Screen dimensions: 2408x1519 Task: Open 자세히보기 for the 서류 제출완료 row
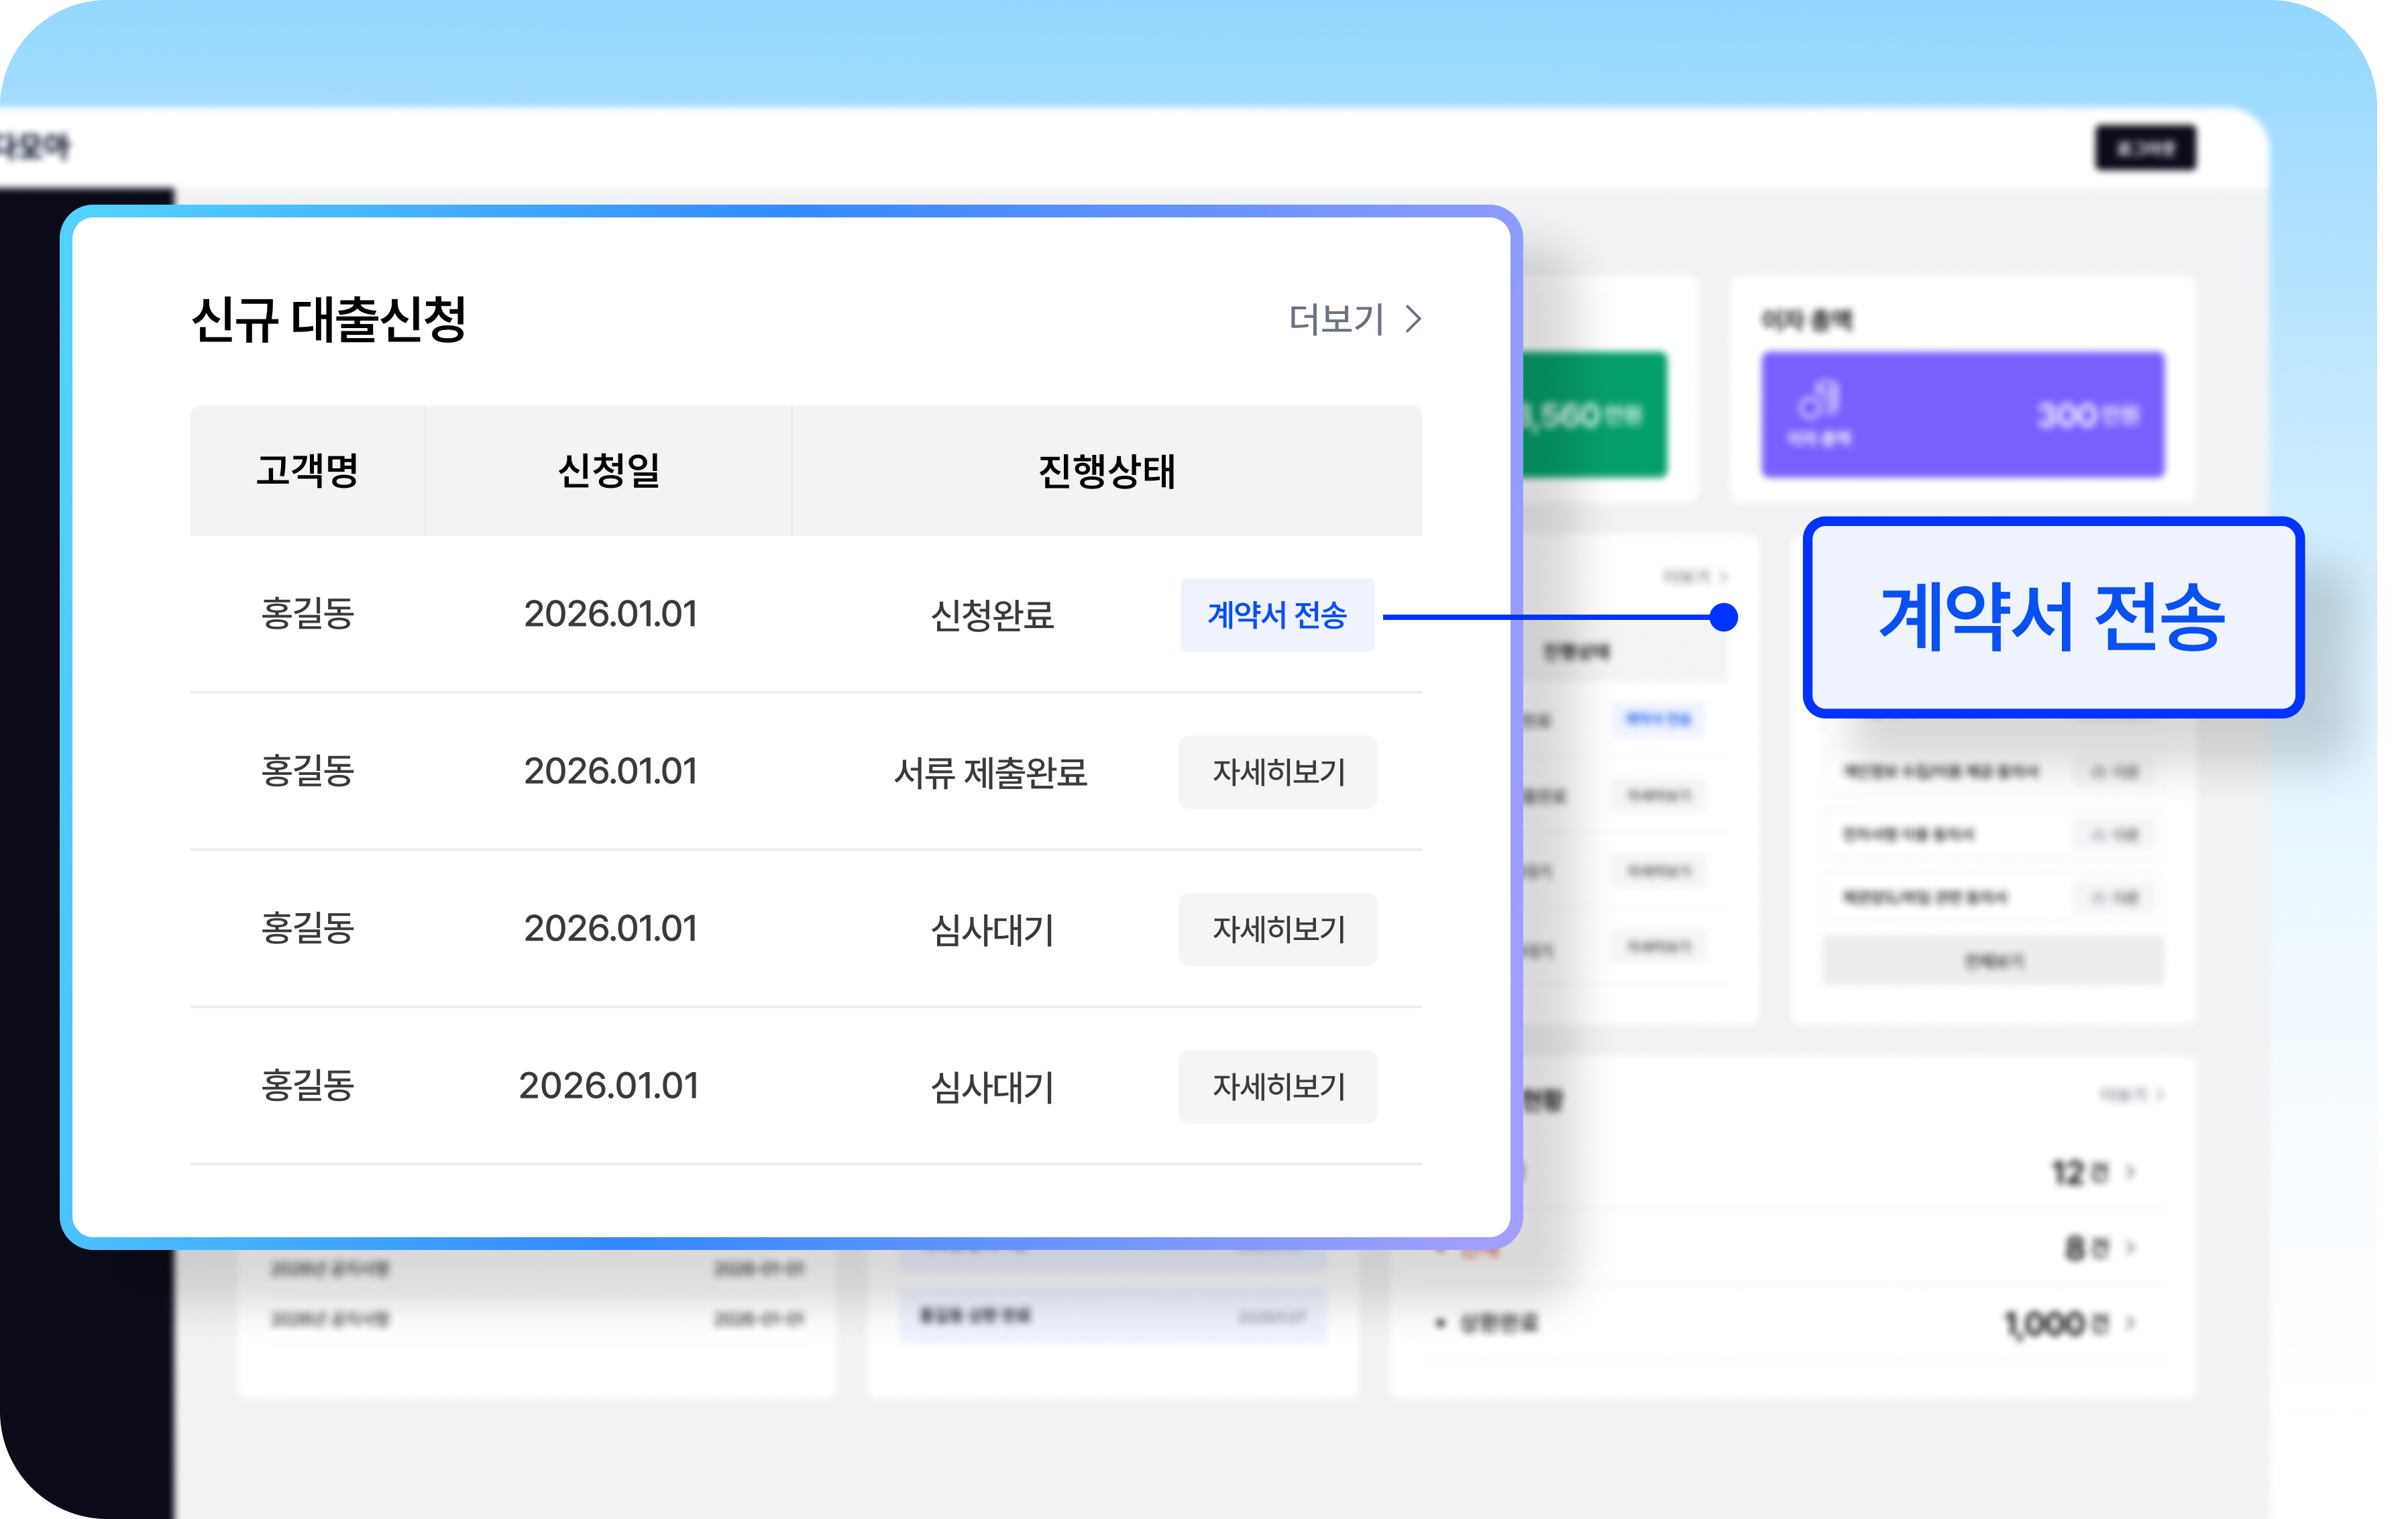[1277, 772]
